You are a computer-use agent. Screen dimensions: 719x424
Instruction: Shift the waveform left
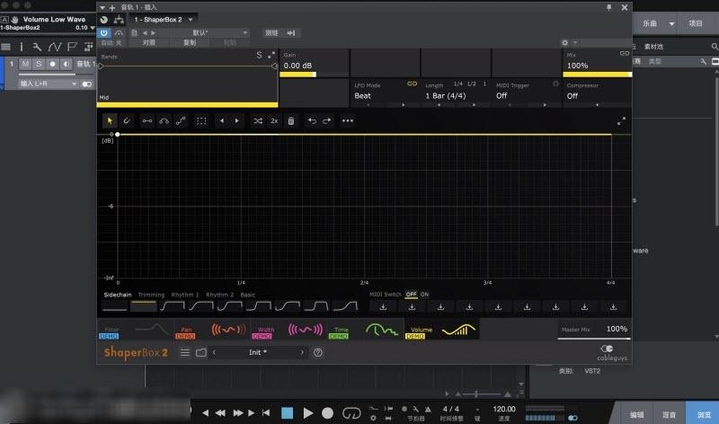pyautogui.click(x=222, y=121)
